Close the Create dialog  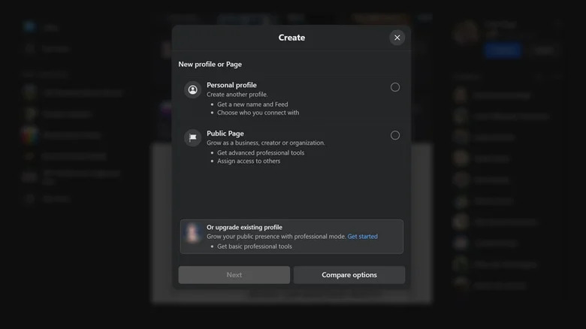pos(397,38)
